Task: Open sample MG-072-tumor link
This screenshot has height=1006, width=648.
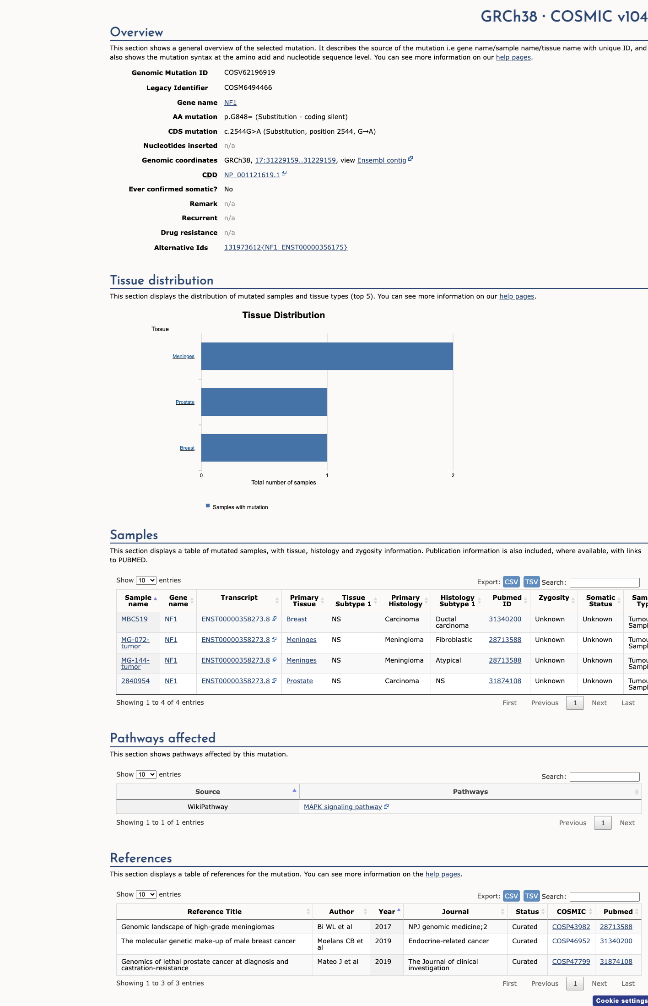Action: pyautogui.click(x=135, y=643)
